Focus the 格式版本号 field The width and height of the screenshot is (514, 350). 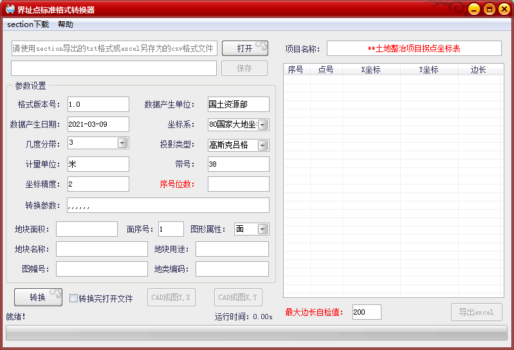98,104
